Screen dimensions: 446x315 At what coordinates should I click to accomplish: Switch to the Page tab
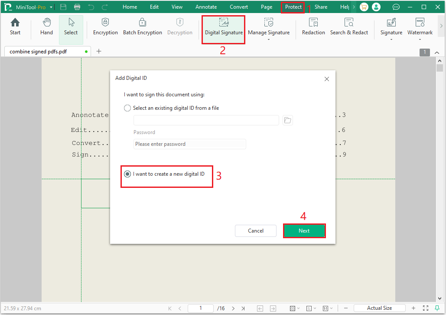(x=267, y=7)
